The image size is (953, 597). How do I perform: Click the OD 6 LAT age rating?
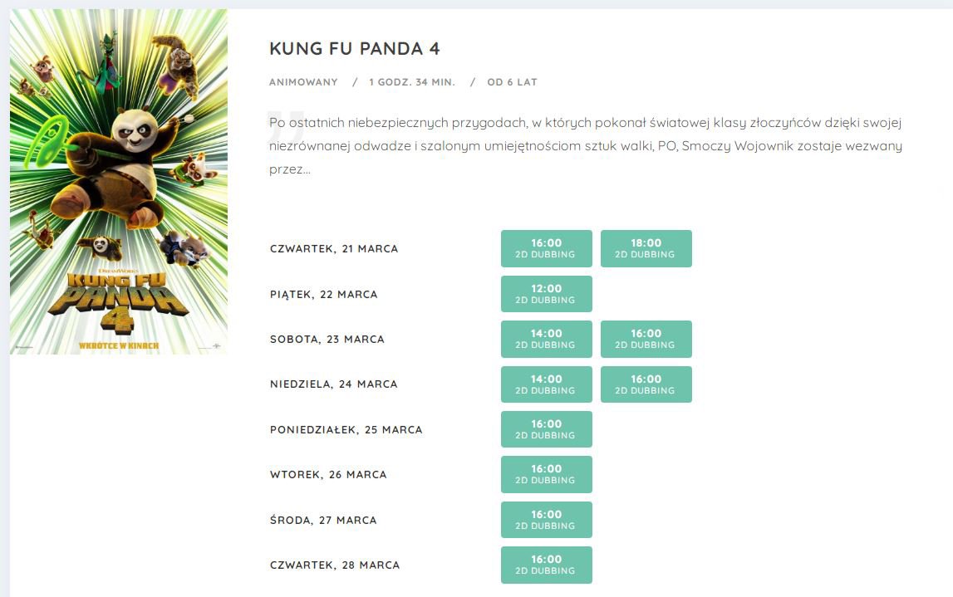tap(513, 82)
